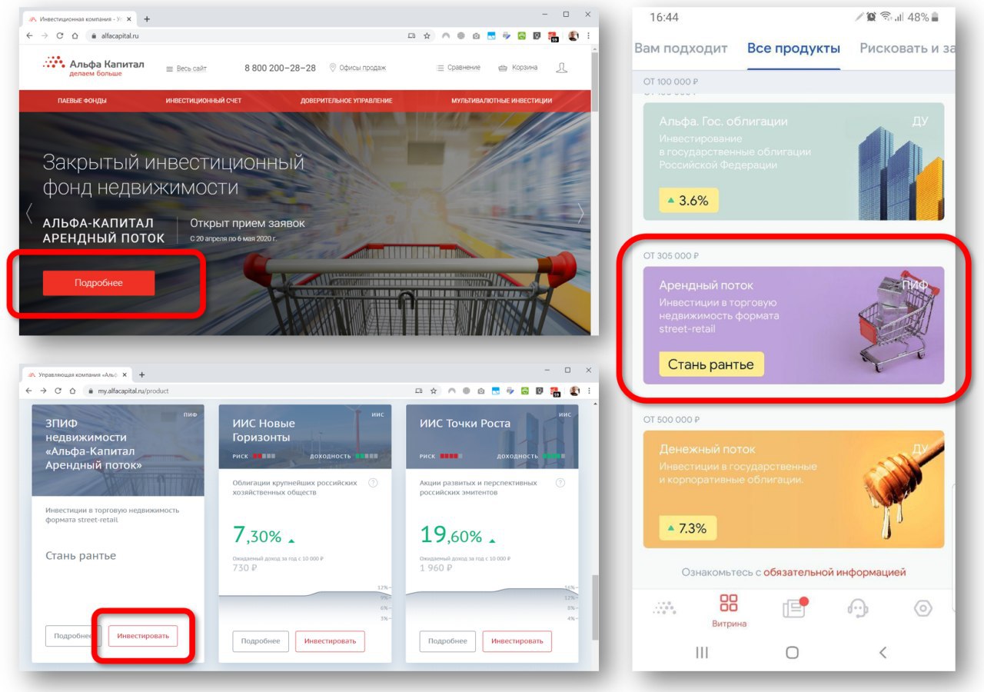984x692 pixels.
Task: Click Инвестировать on ЗПИФ недвижимости card
Action: pos(142,636)
